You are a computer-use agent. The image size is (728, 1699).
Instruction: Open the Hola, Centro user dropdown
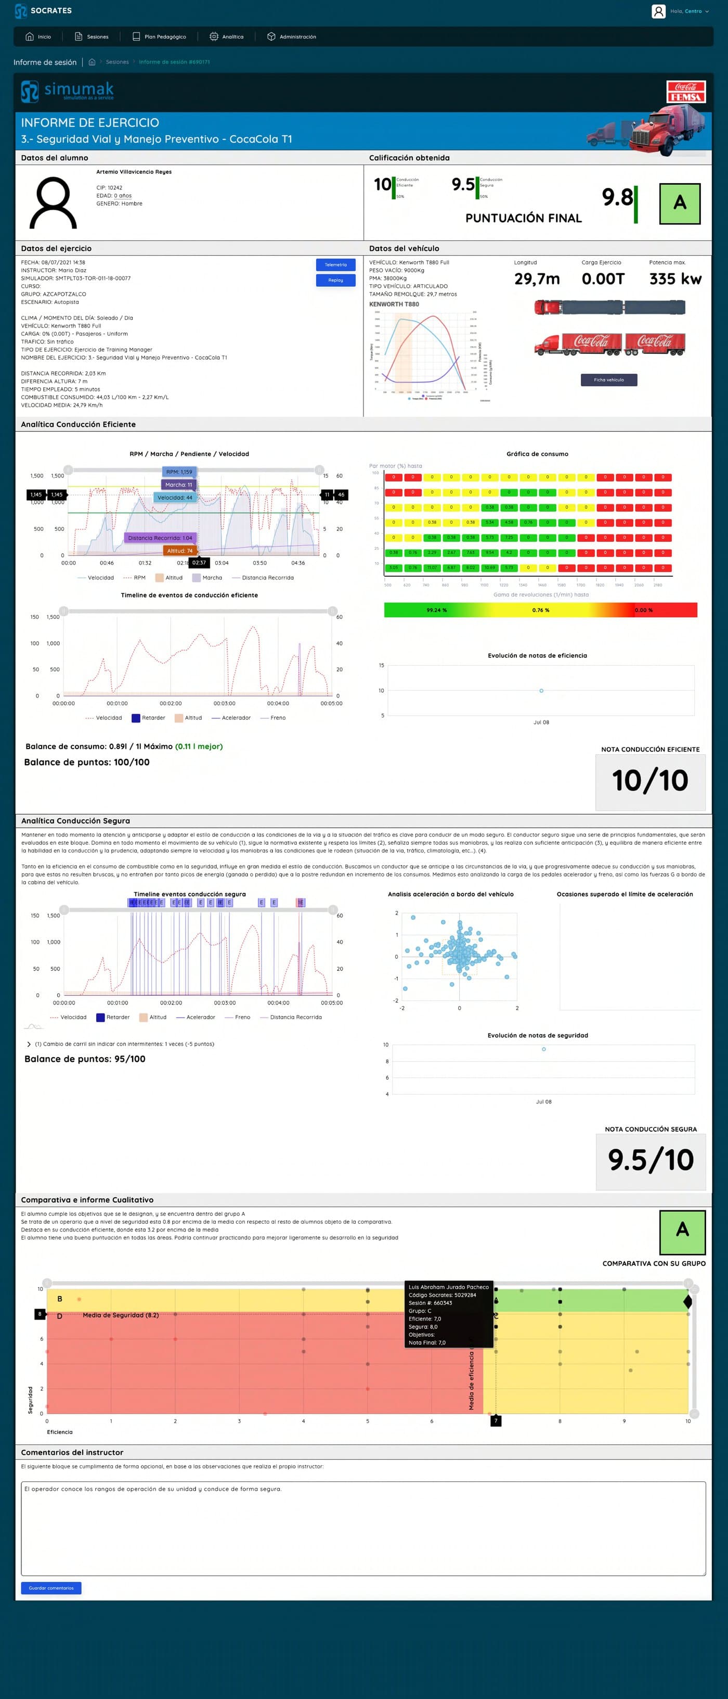pyautogui.click(x=690, y=11)
